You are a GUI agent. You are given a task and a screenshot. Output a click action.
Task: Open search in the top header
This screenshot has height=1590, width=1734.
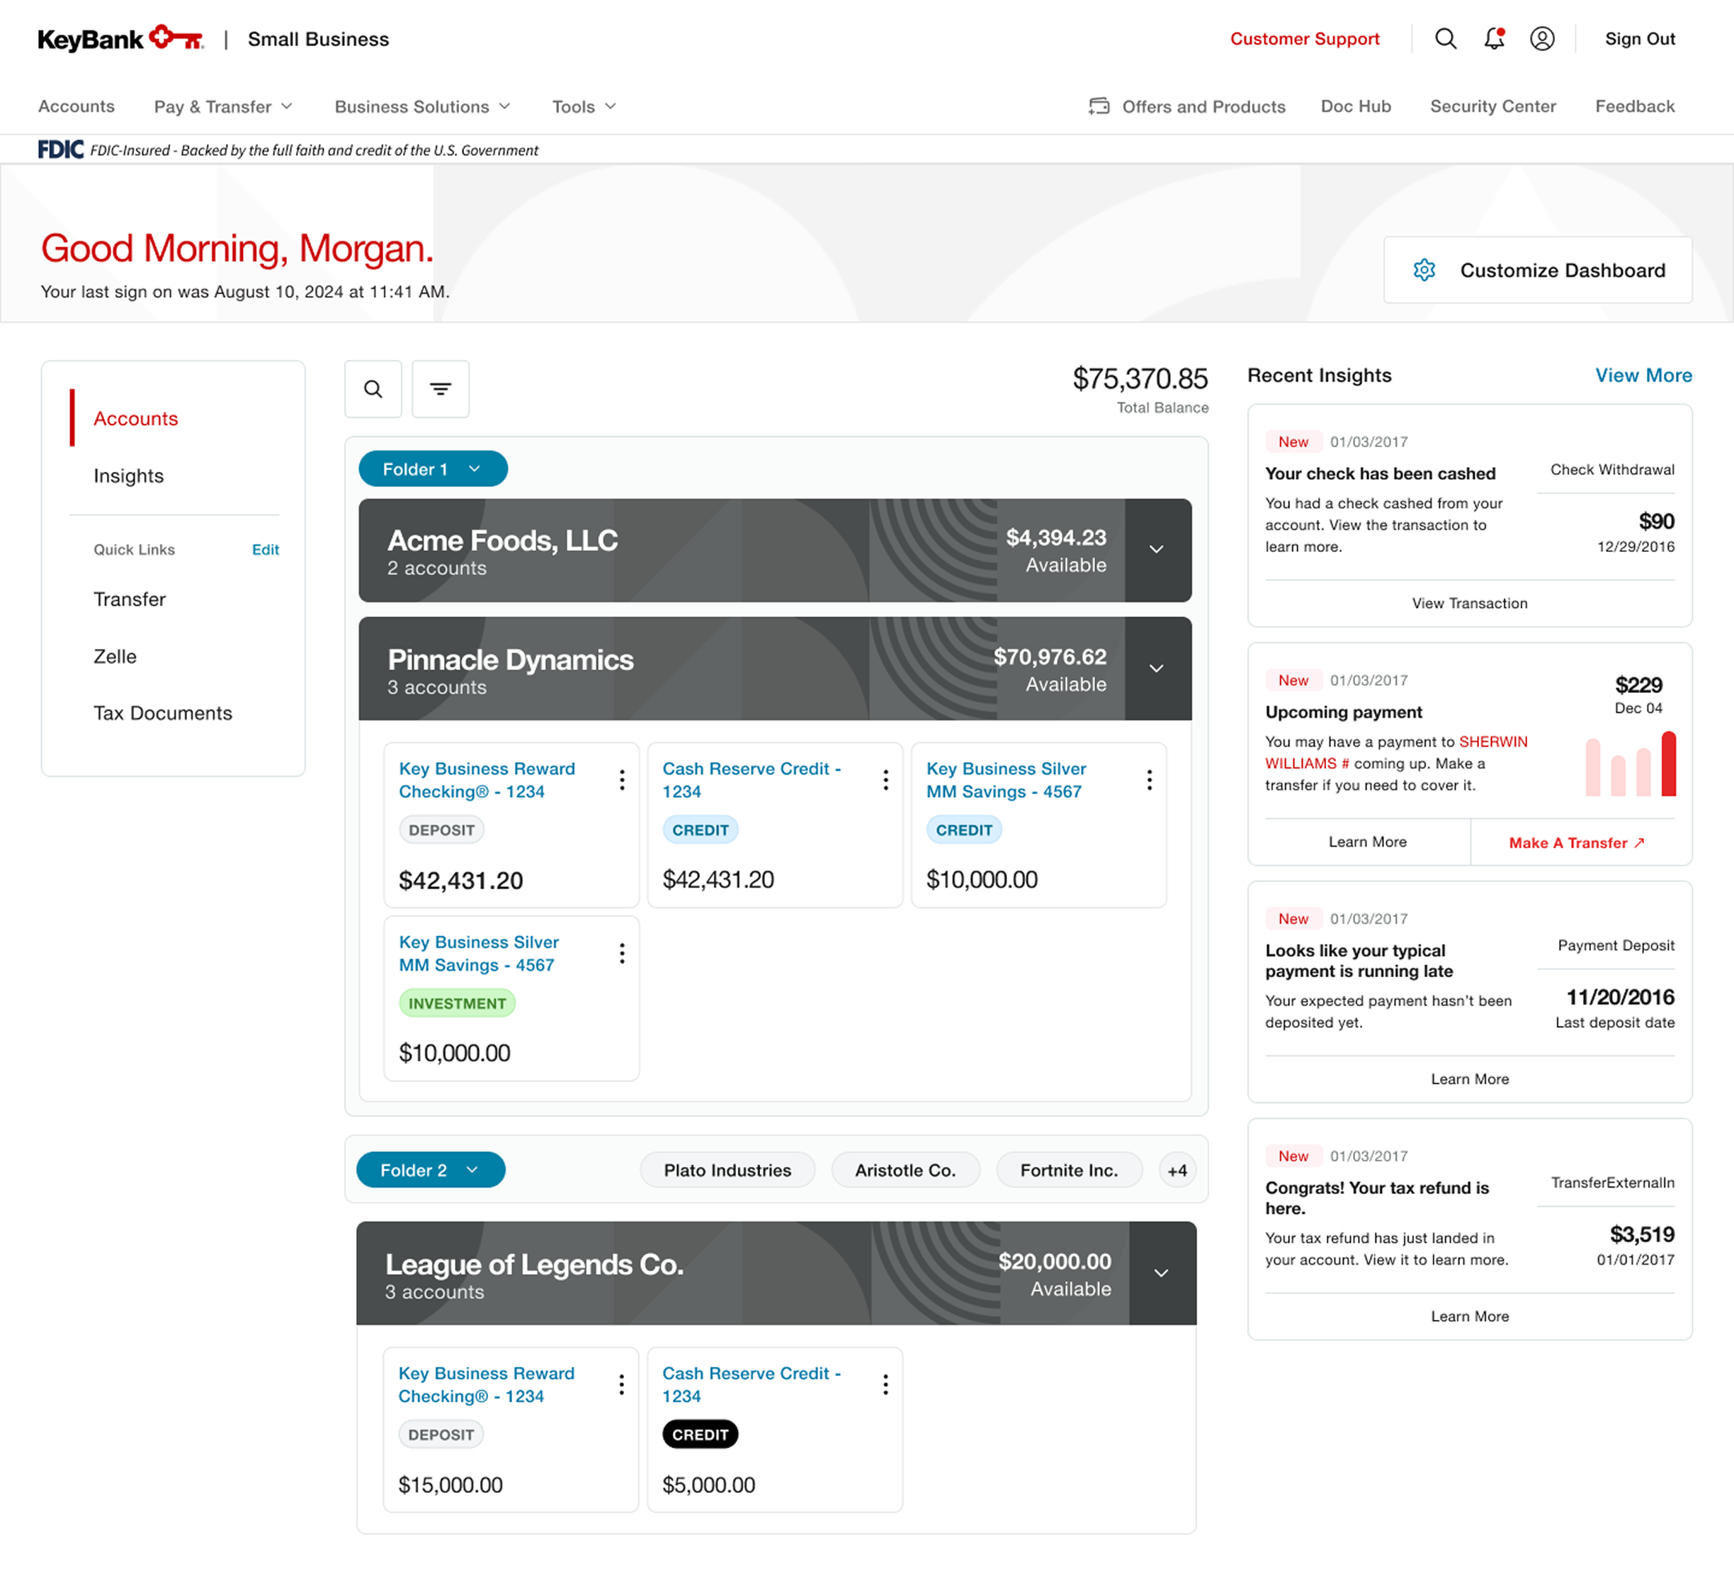click(1446, 39)
